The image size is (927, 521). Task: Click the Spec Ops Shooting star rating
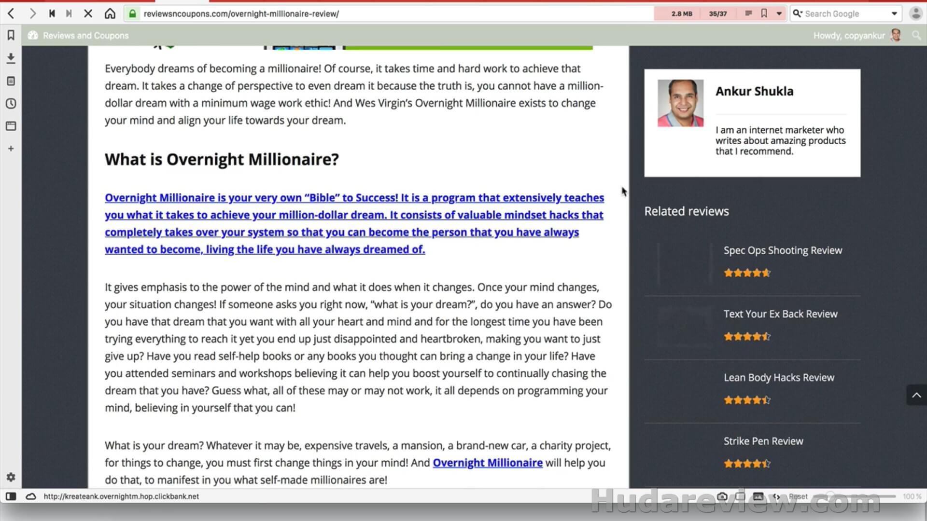click(x=747, y=273)
